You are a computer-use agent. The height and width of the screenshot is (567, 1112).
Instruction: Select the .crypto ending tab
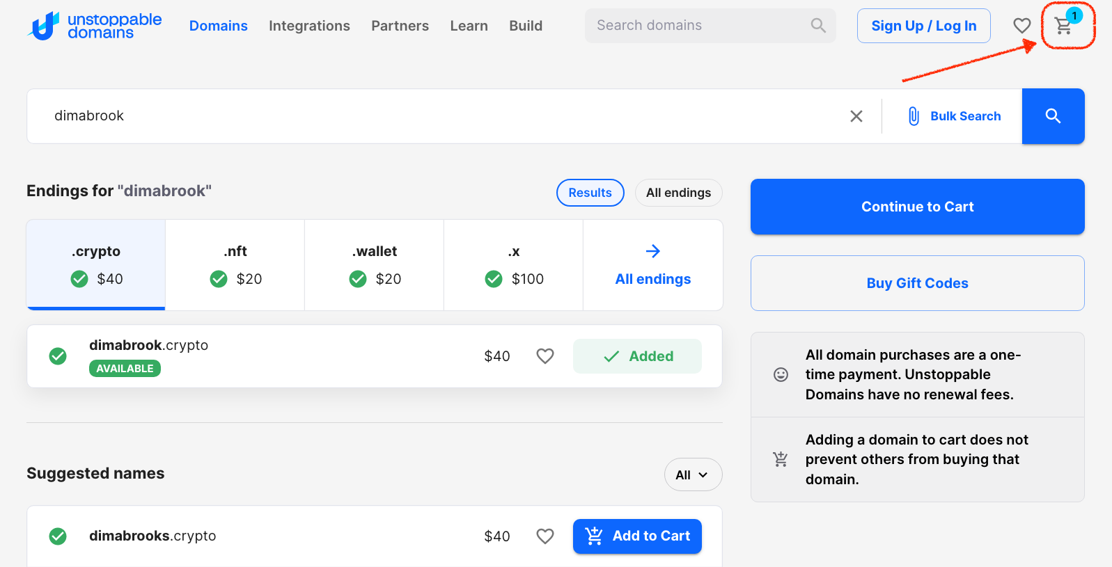click(96, 265)
